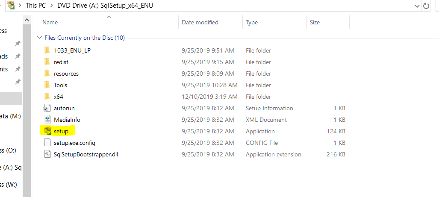This screenshot has height=197, width=439.
Task: Select the redist folder icon
Action: pyautogui.click(x=47, y=62)
